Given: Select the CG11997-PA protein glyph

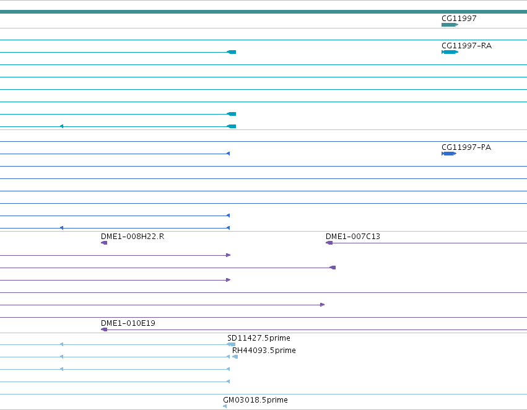Looking at the screenshot, I should (449, 154).
